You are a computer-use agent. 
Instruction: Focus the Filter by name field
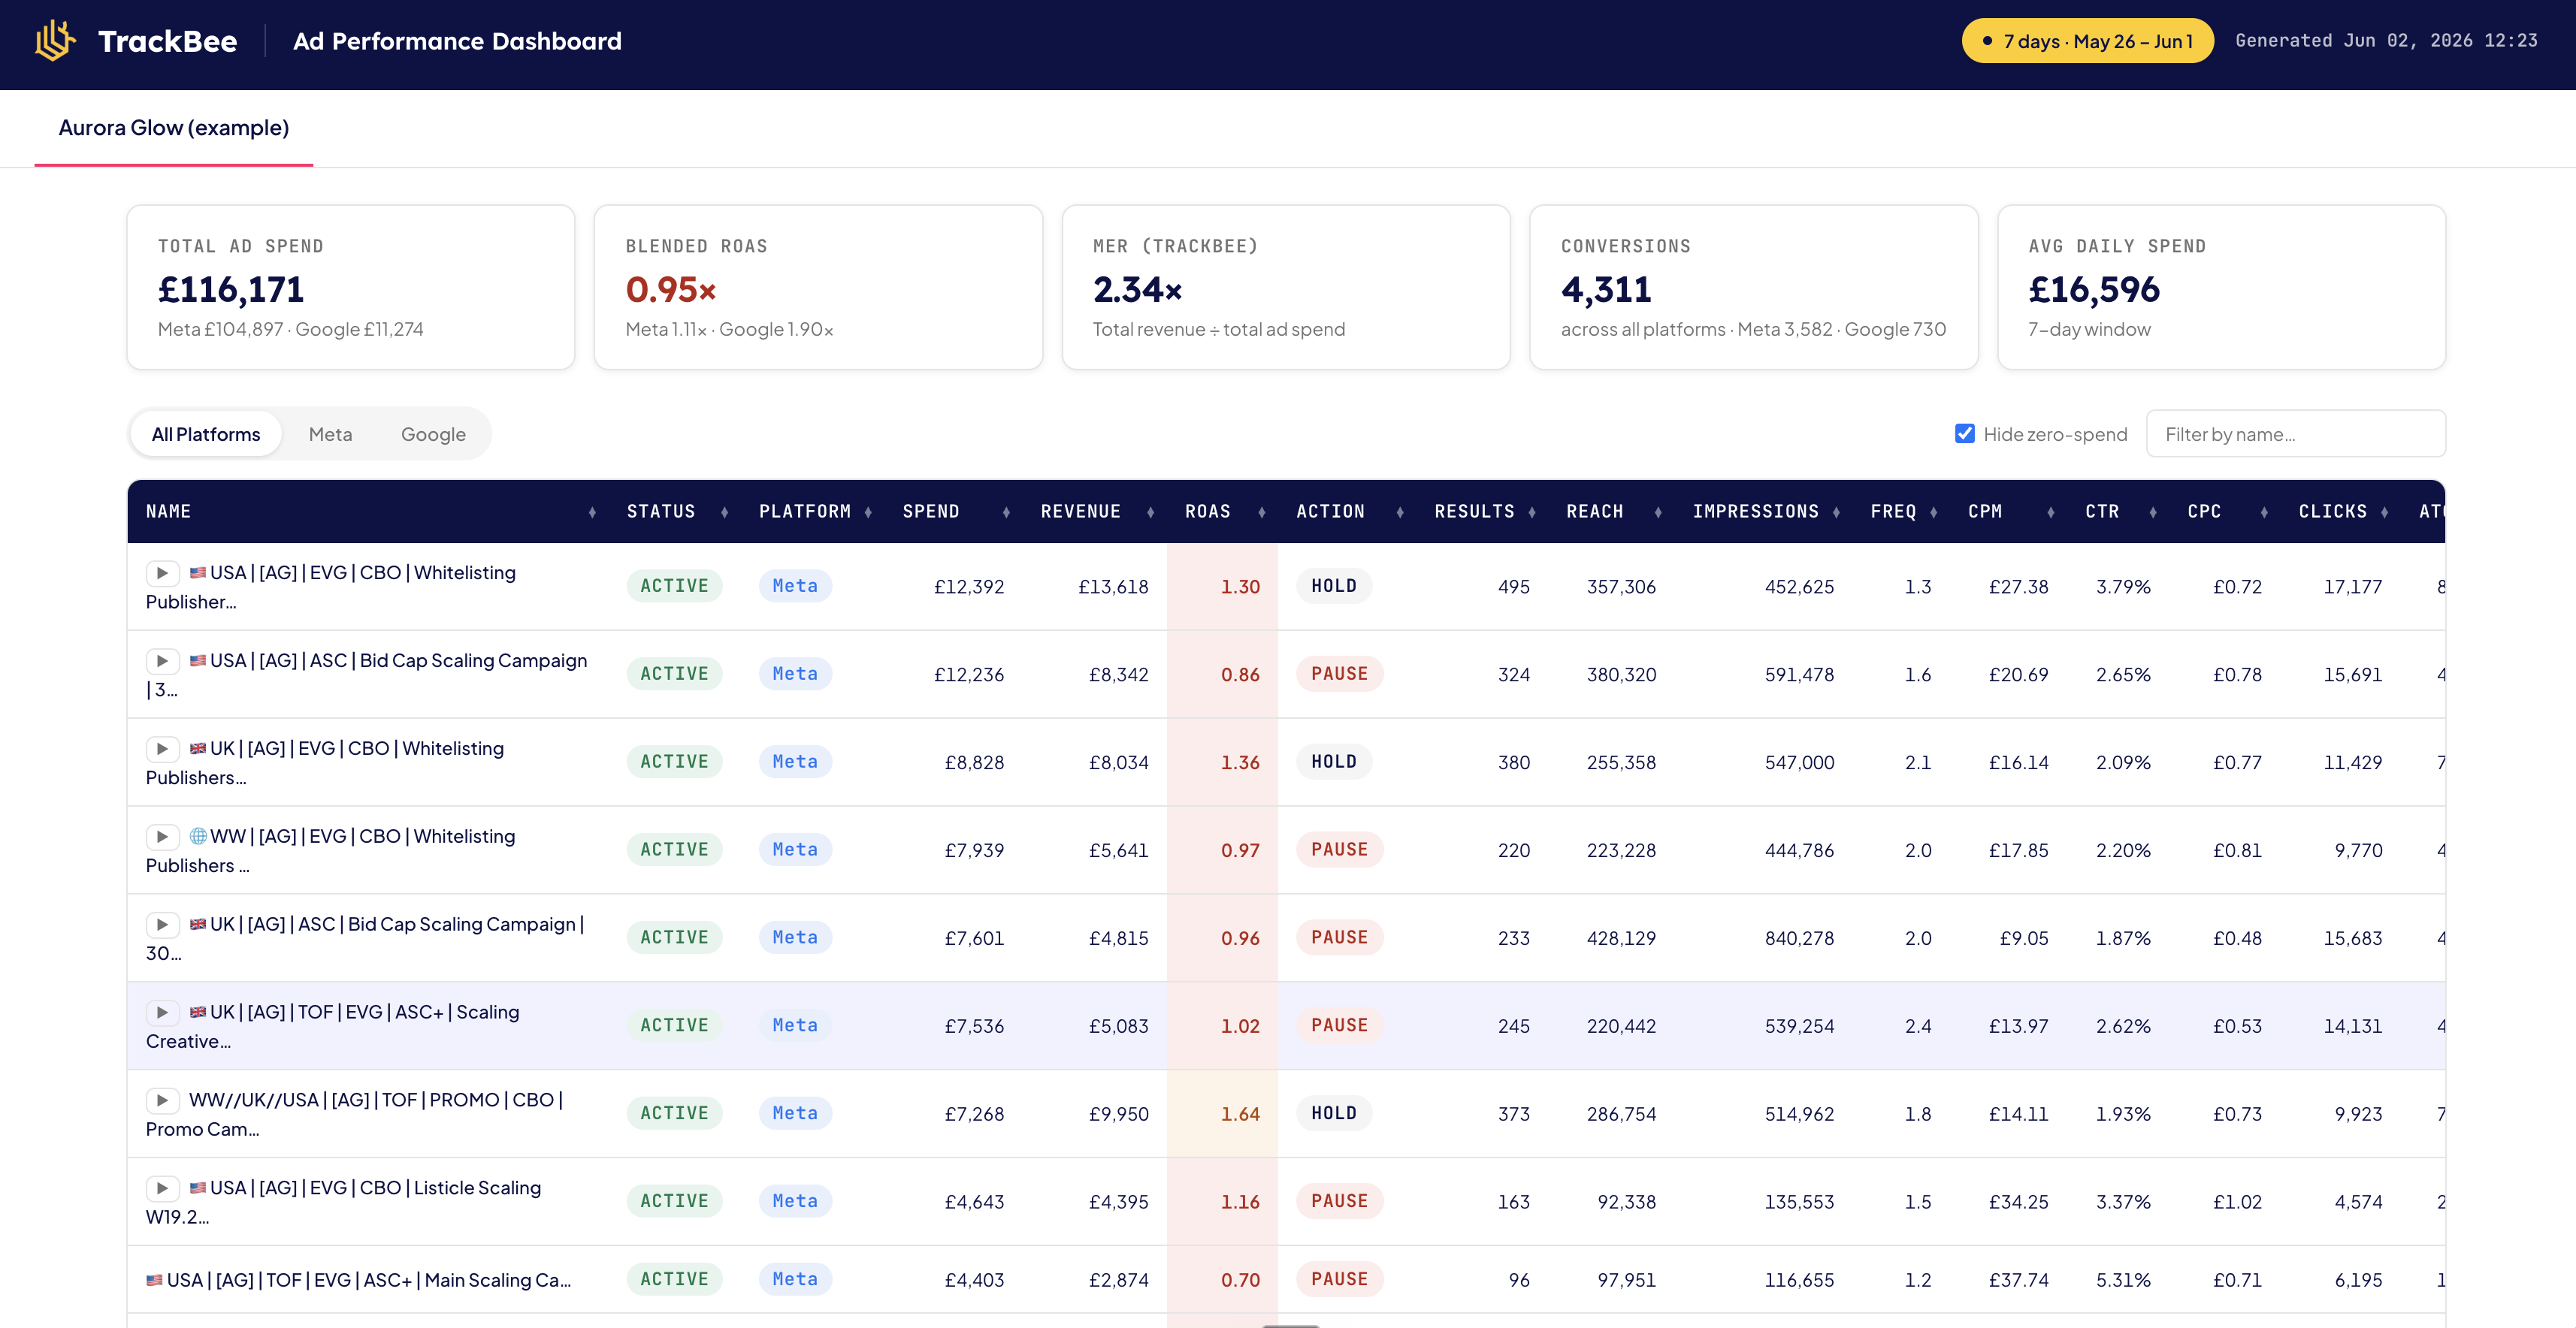click(2296, 433)
